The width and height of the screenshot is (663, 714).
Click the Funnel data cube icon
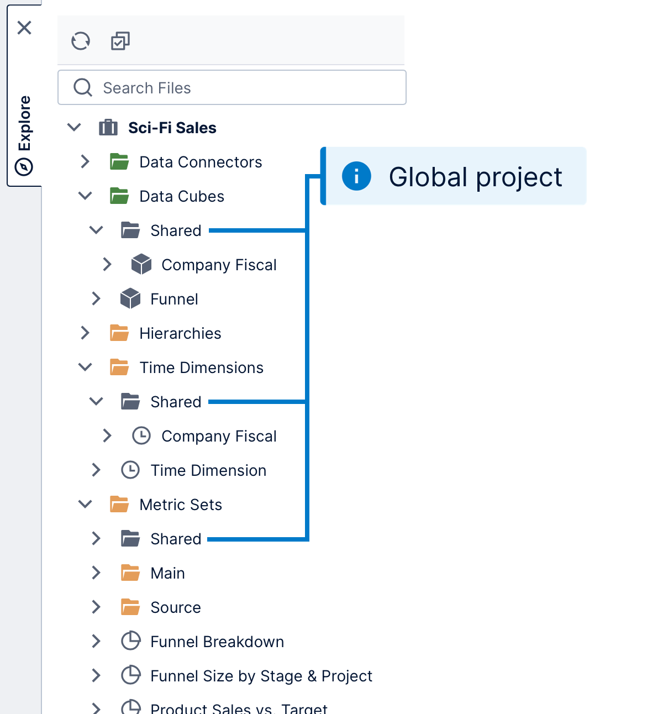(130, 298)
